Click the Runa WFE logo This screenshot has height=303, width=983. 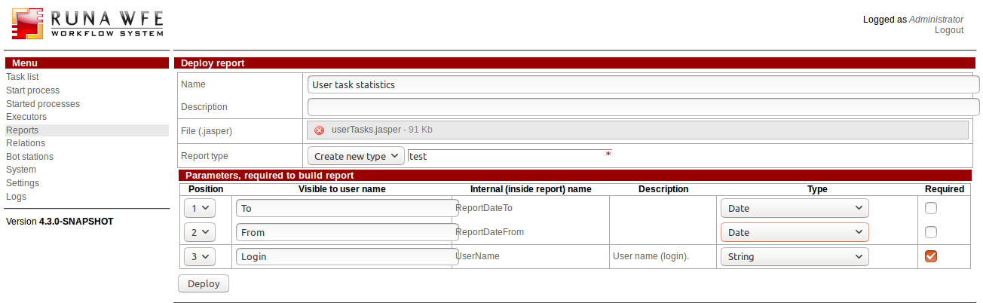(87, 24)
